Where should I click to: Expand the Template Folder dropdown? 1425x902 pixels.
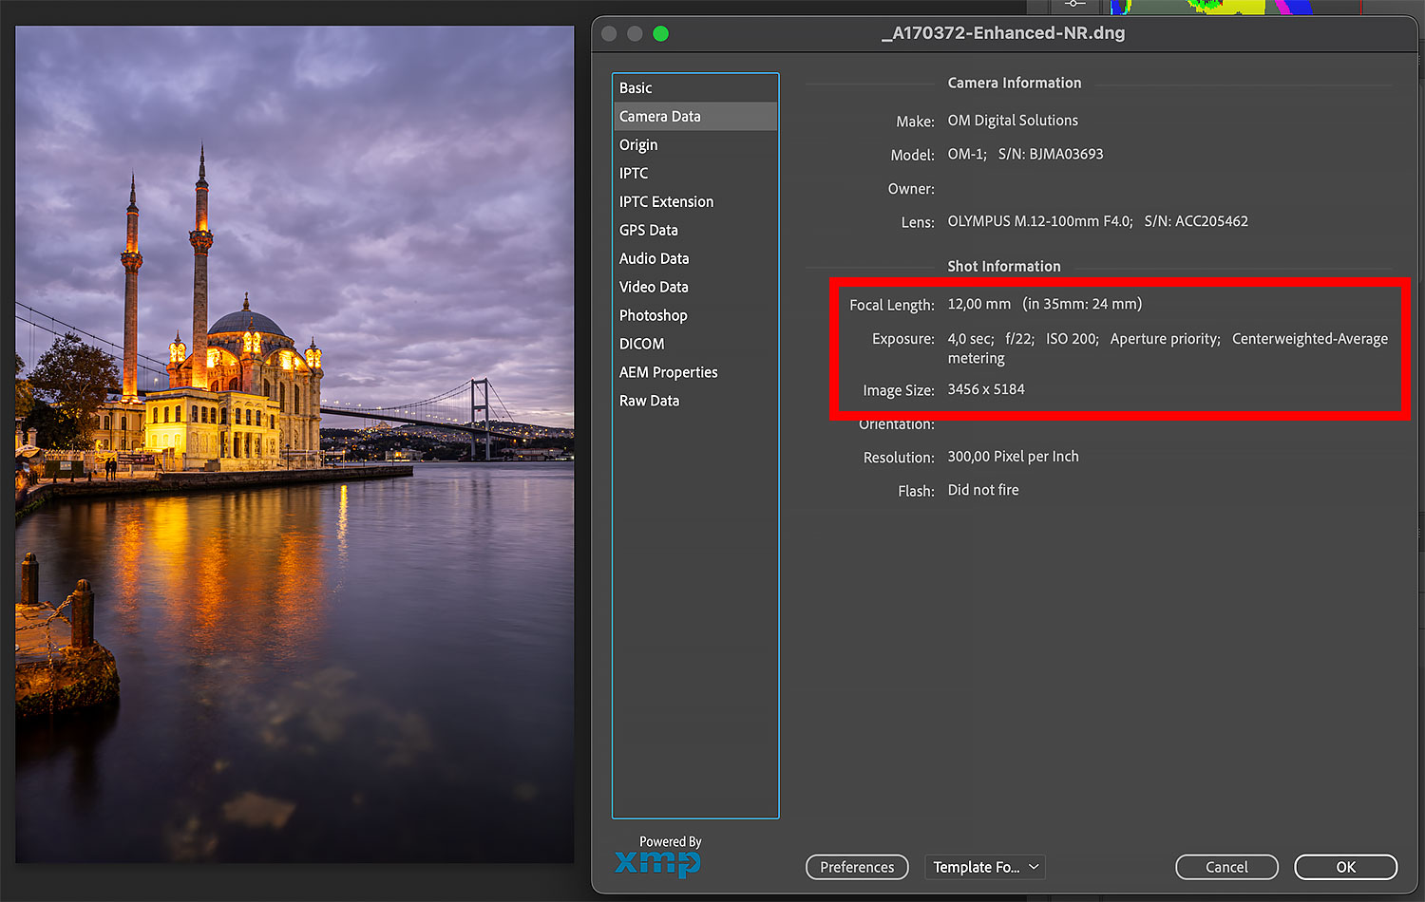[984, 867]
